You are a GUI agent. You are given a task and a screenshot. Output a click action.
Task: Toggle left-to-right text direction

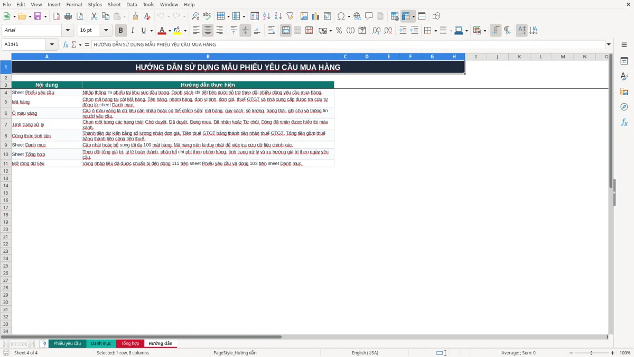coord(496,31)
